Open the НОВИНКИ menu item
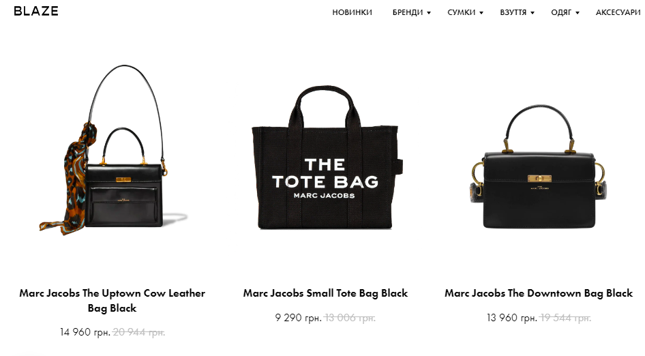The width and height of the screenshot is (645, 356). pos(352,12)
